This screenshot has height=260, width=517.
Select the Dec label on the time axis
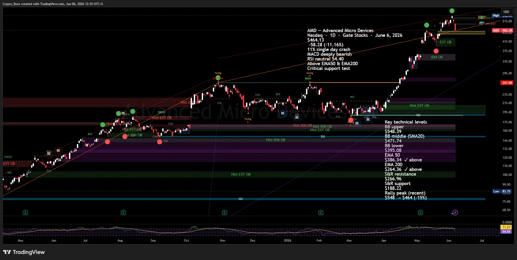coord(253,241)
